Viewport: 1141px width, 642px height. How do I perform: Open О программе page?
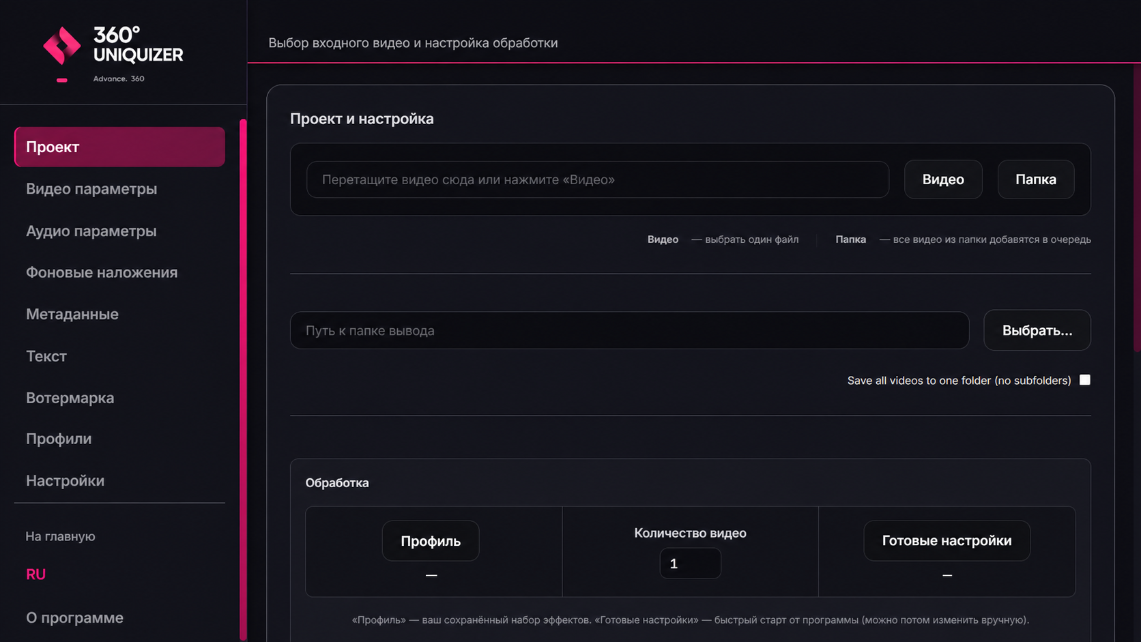(x=75, y=617)
